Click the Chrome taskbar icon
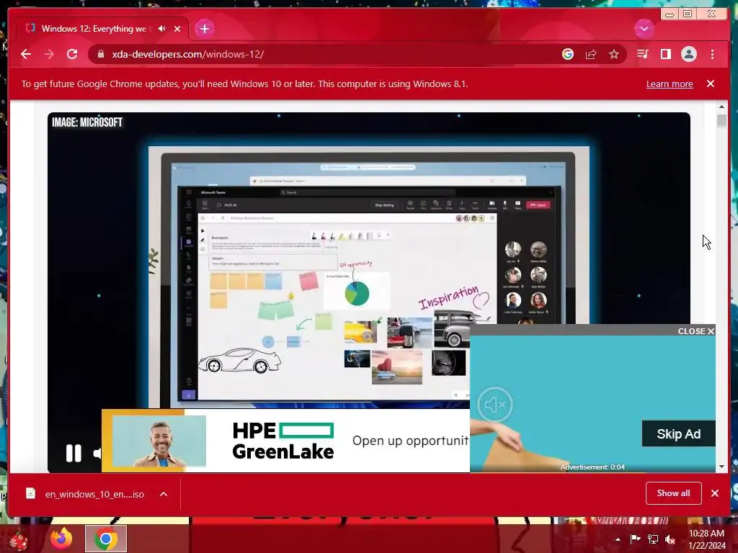 pyautogui.click(x=106, y=539)
